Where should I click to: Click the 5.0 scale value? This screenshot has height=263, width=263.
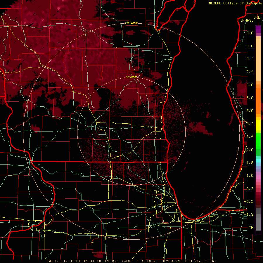(x=250, y=111)
